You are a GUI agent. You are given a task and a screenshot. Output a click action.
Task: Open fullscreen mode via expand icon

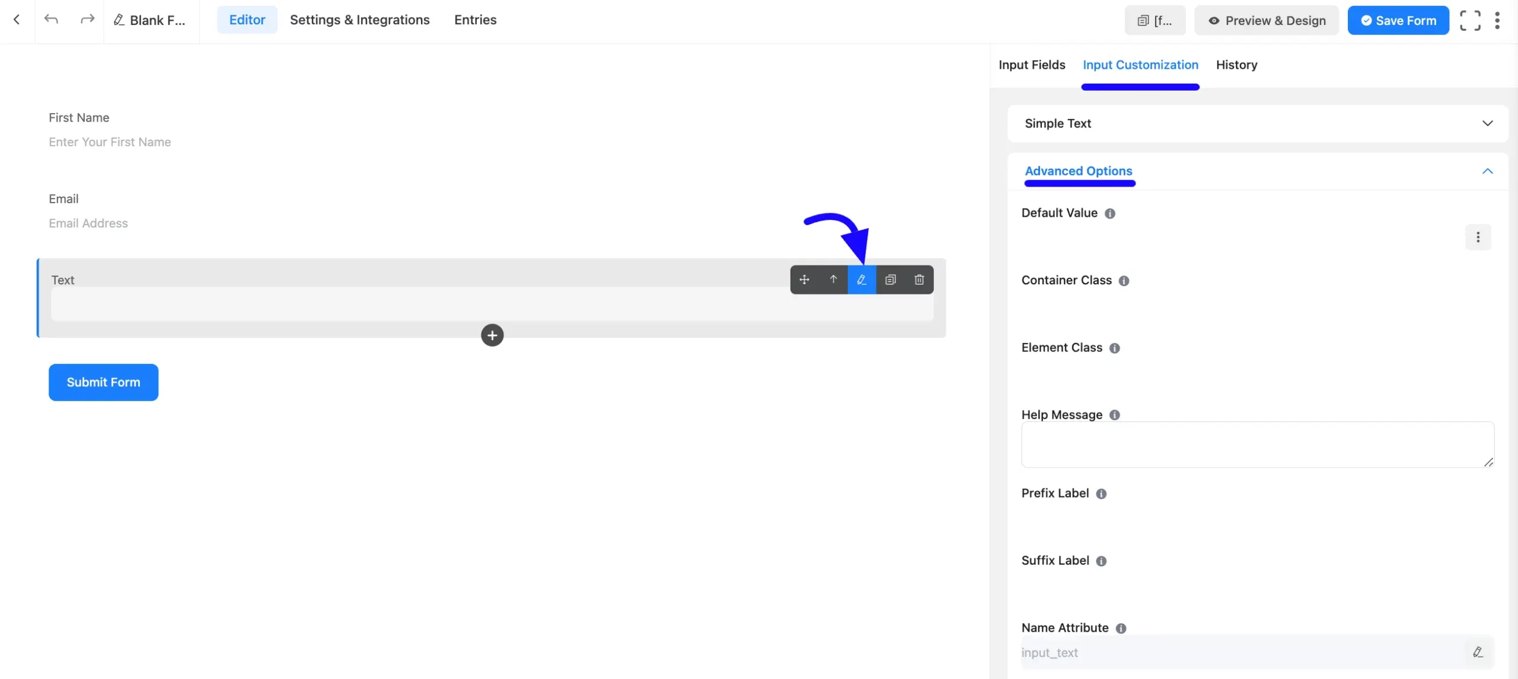coord(1470,20)
